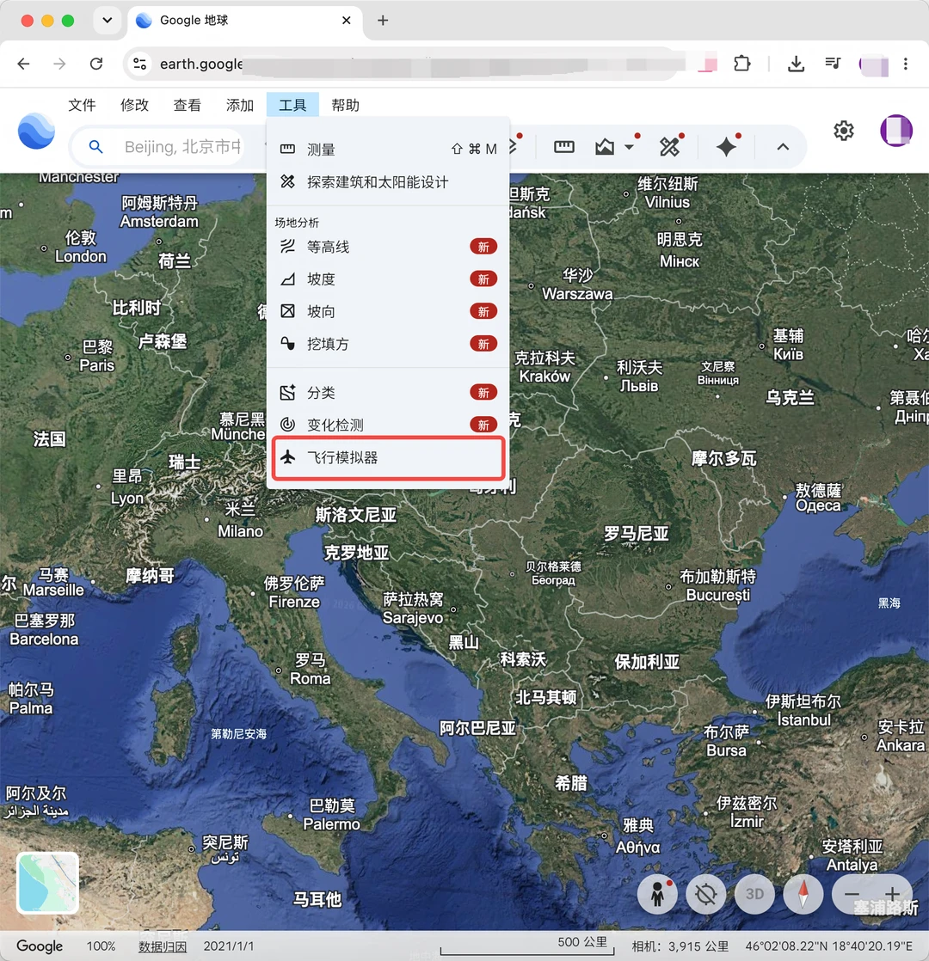Open the purple account avatar
Screen dimensions: 929x961
pos(896,131)
